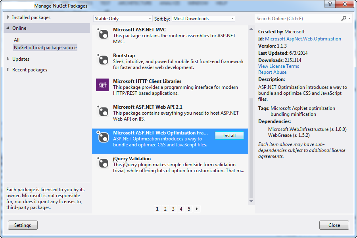Select Microsoft ASP.NET Web API 2.1 title
The width and height of the screenshot is (357, 238).
click(148, 107)
